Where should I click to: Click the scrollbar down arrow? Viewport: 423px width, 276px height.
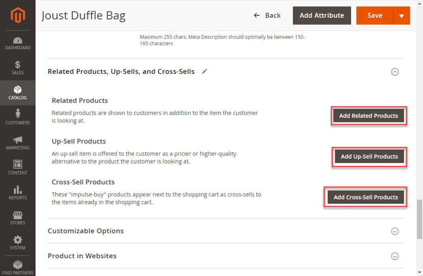pyautogui.click(x=420, y=273)
